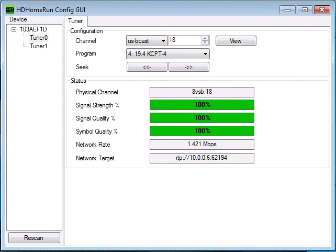Minimize the HDHomeRun Config GUI window
Screen dimensions: 336x252
(x=287, y=10)
